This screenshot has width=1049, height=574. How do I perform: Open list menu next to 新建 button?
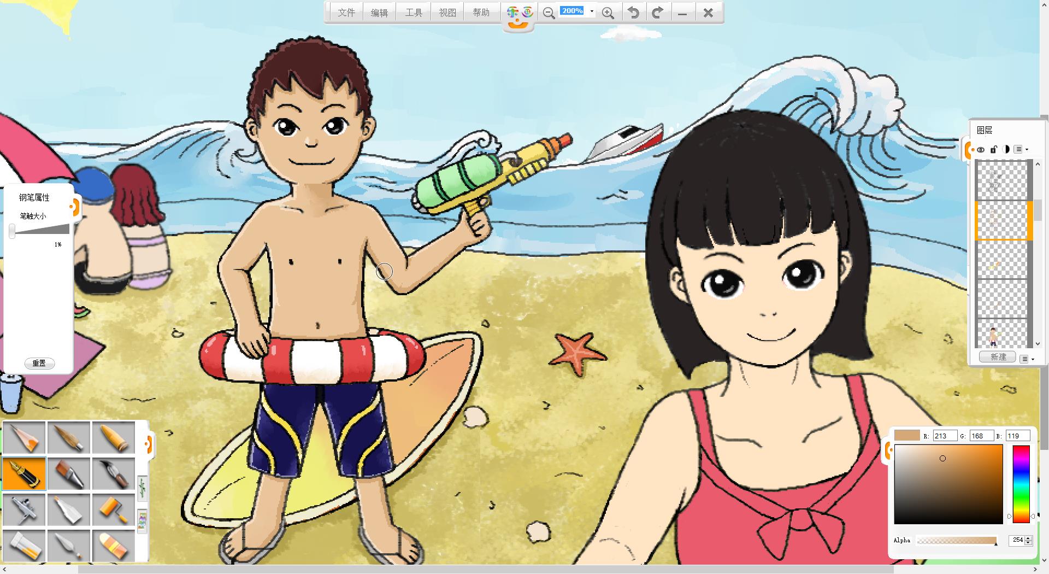tap(1027, 359)
